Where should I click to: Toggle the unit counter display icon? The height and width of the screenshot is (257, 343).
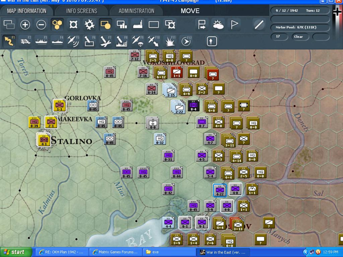(x=106, y=24)
